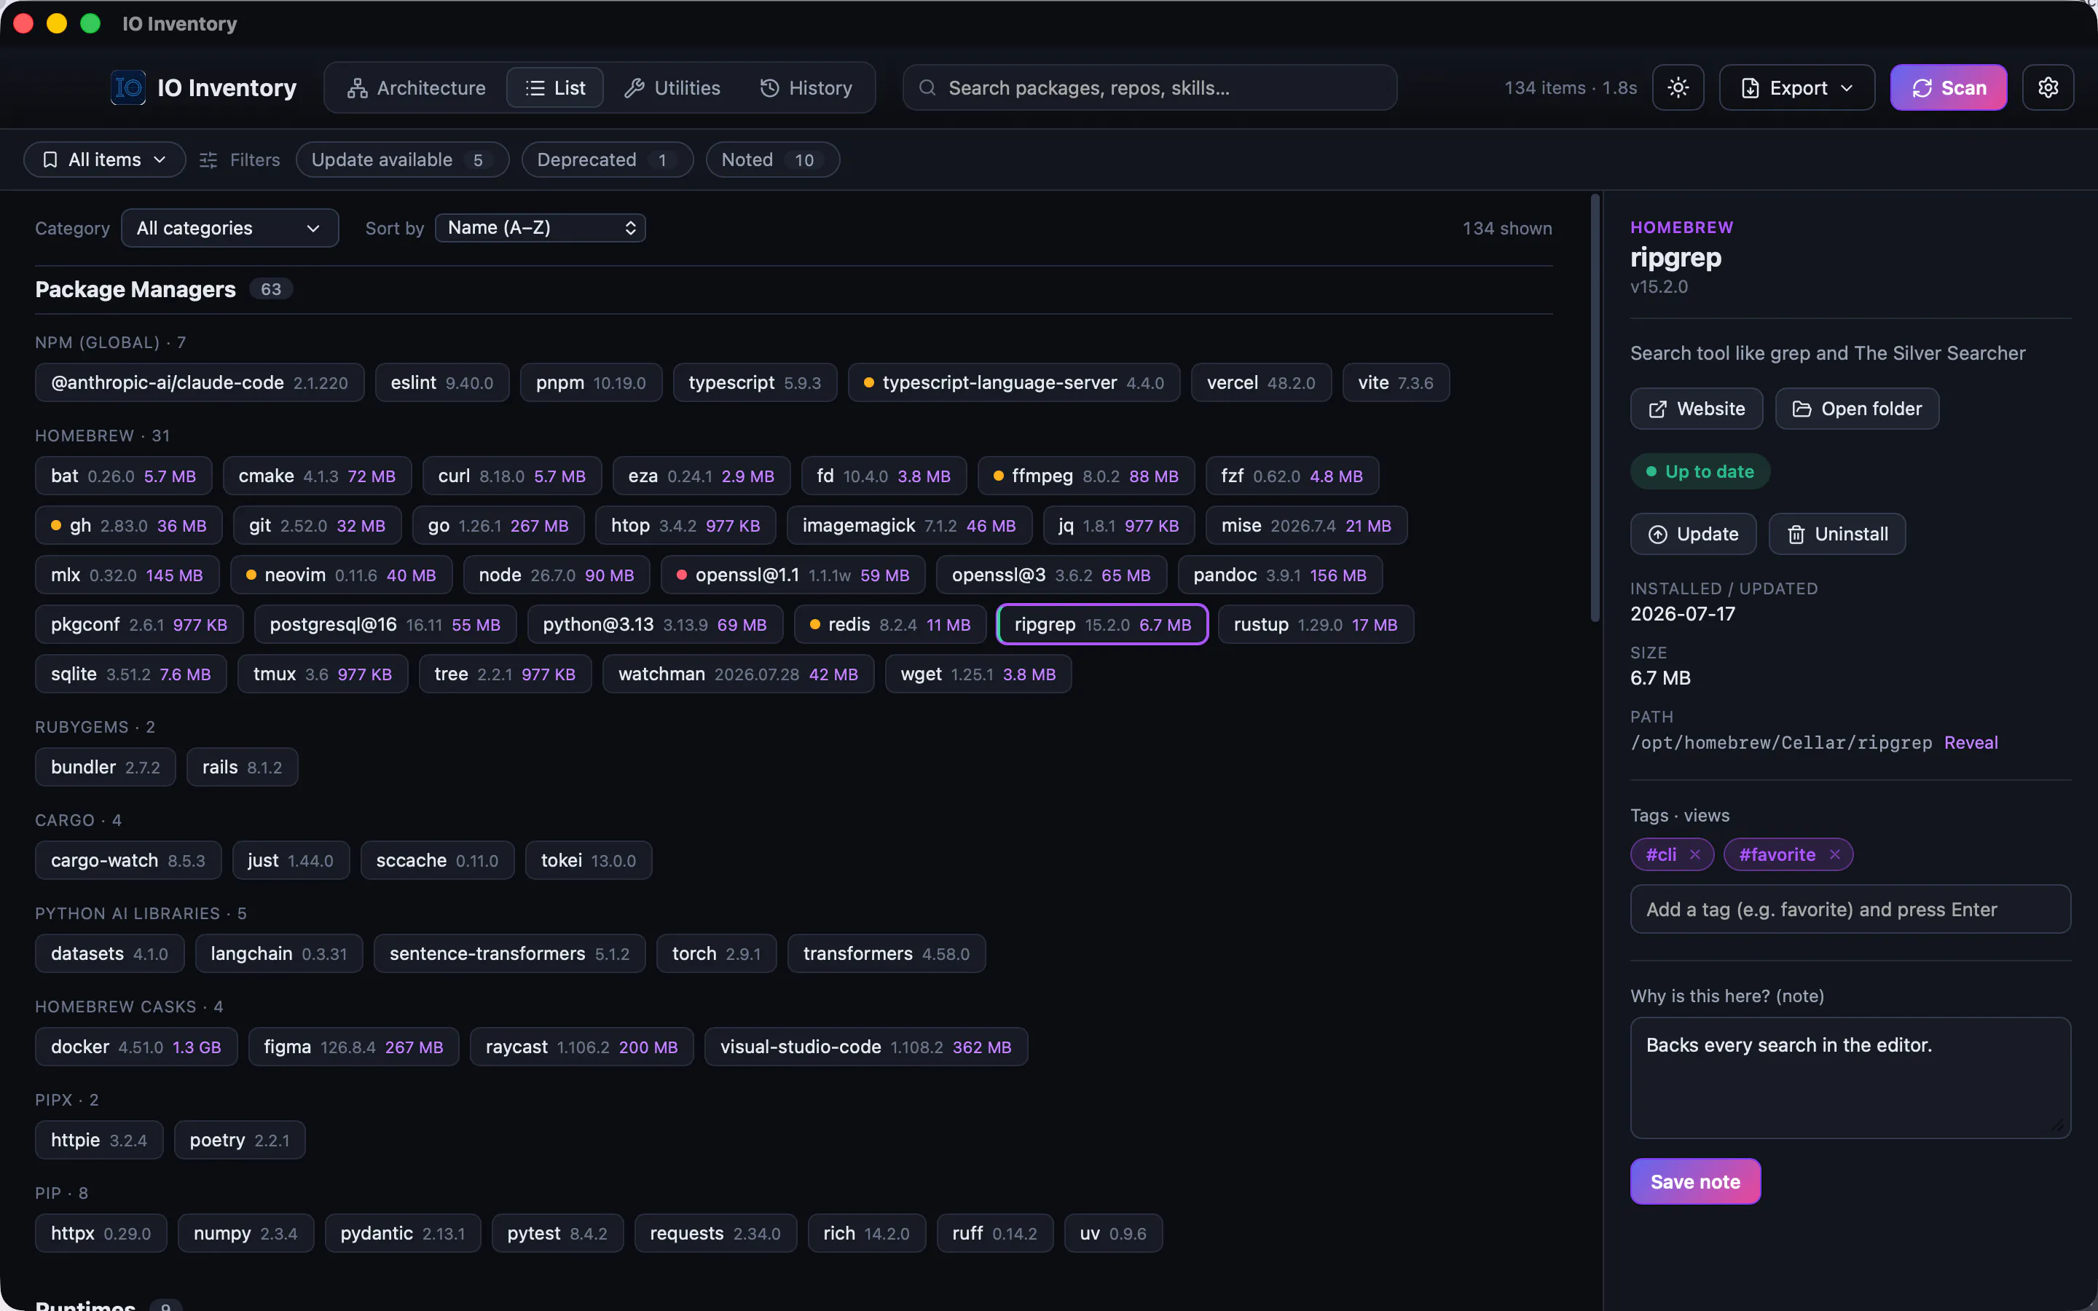Select the @anthropic-ai/claude-code package

click(x=200, y=382)
